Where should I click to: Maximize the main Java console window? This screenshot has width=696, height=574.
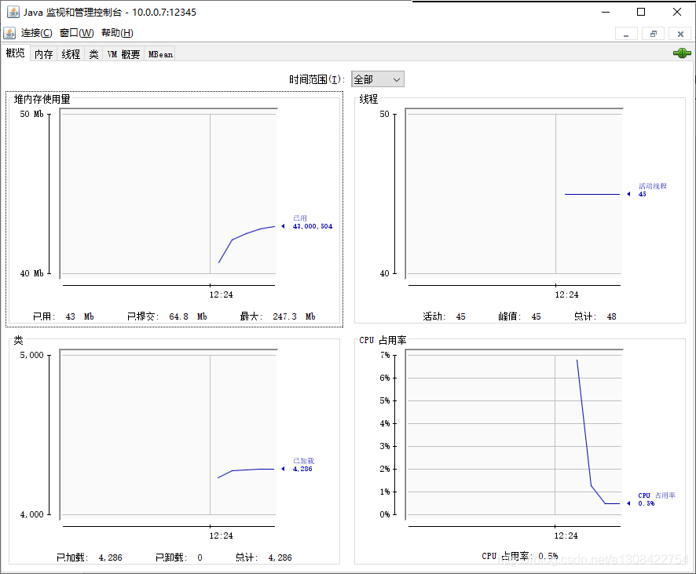tap(641, 12)
